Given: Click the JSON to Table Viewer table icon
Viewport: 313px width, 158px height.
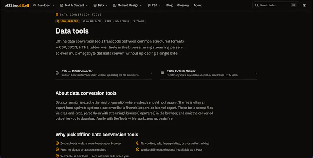Looking at the screenshot, I should tap(162, 73).
